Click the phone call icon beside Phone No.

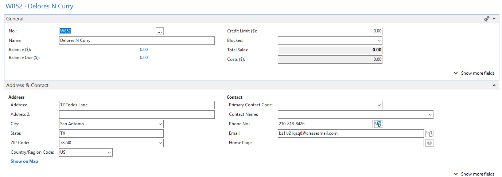tap(378, 124)
